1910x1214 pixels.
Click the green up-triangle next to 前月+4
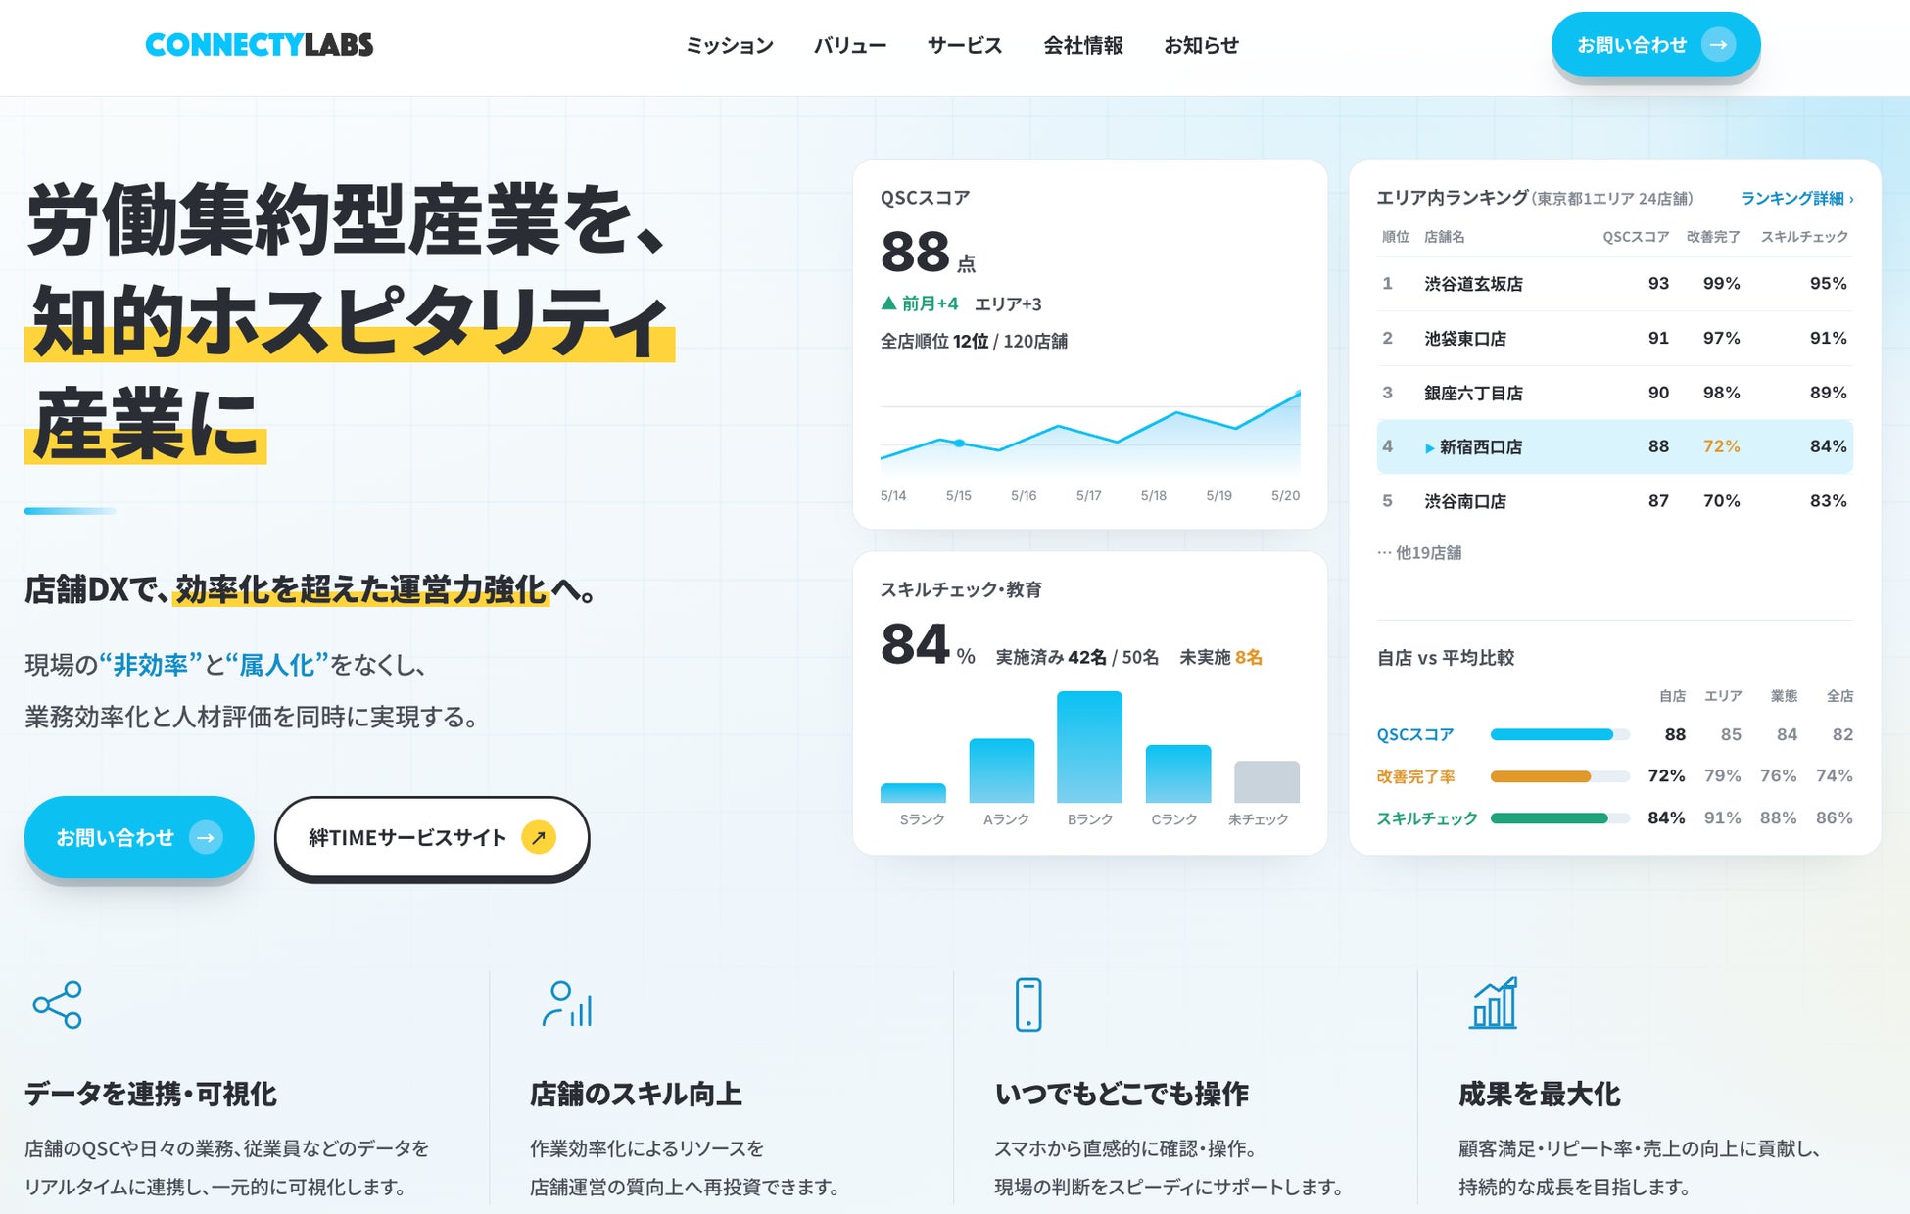[x=888, y=303]
